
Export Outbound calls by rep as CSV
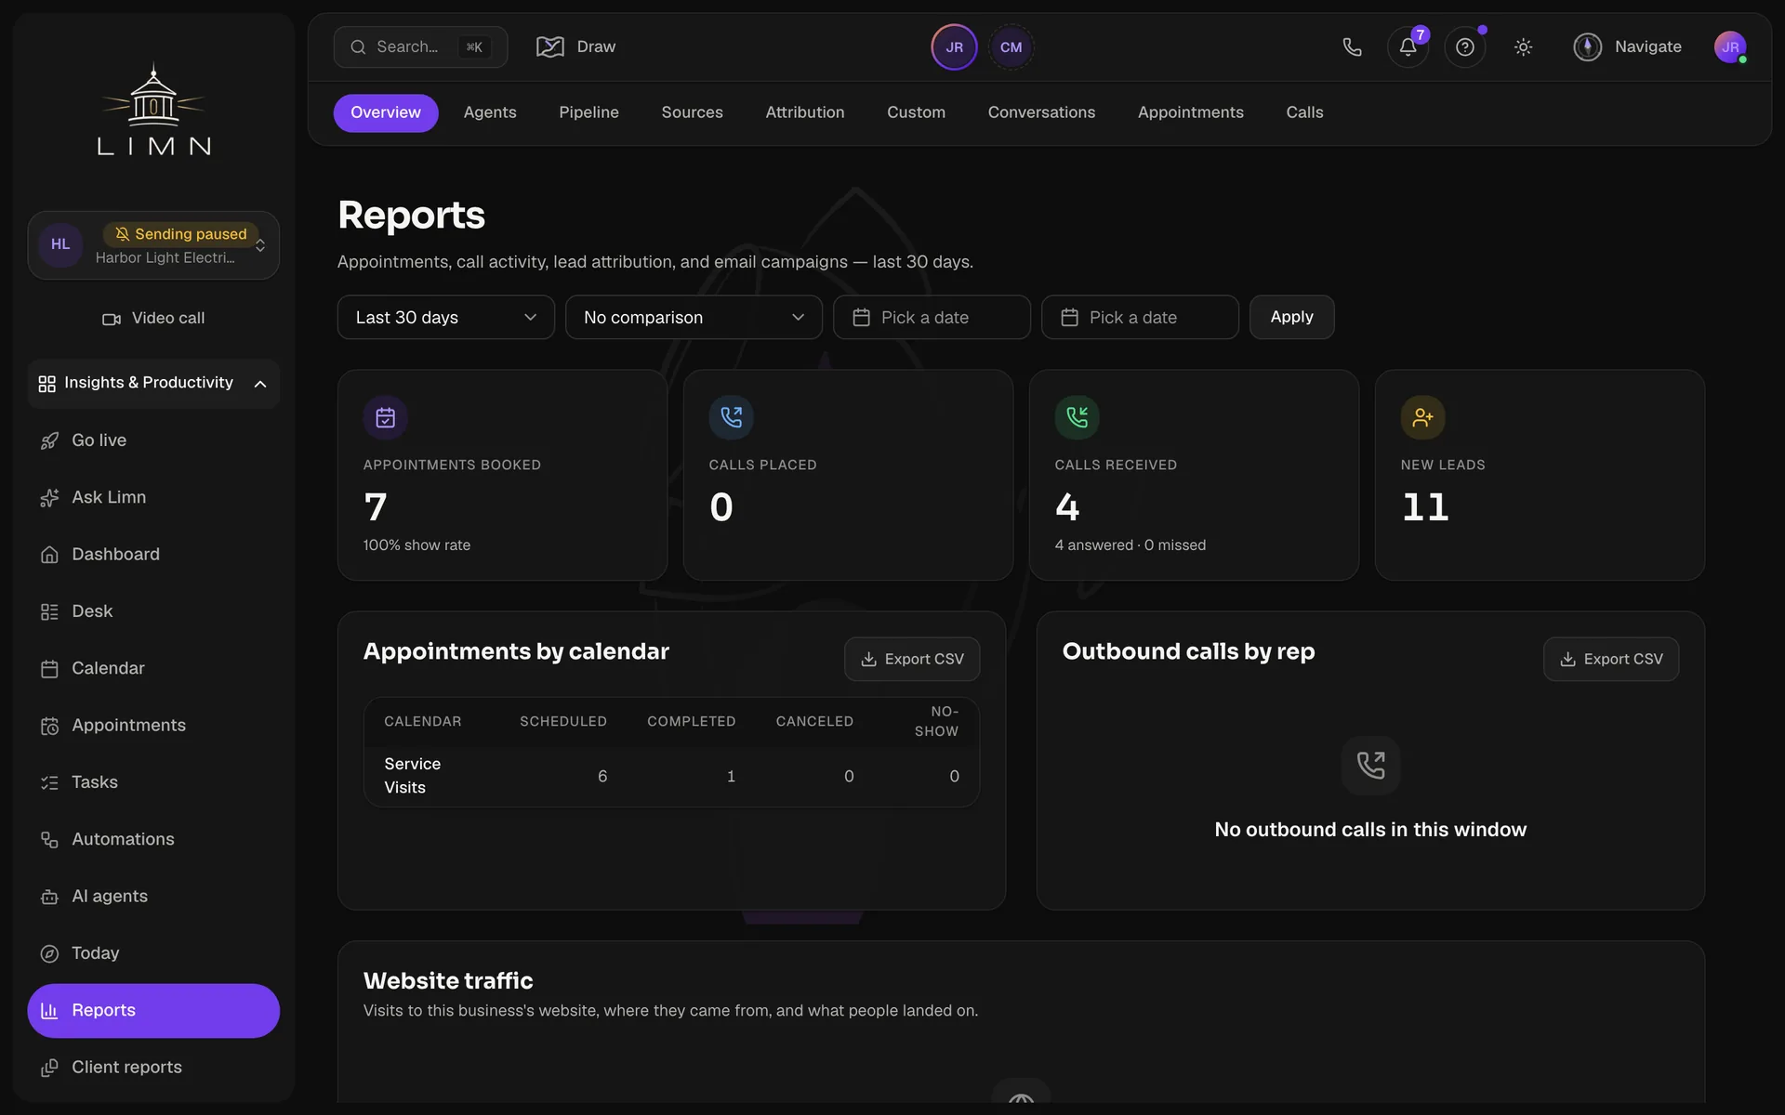coord(1611,659)
